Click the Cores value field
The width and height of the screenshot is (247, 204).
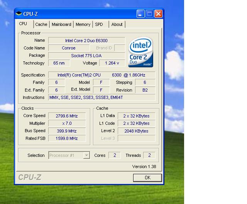coord(115,155)
